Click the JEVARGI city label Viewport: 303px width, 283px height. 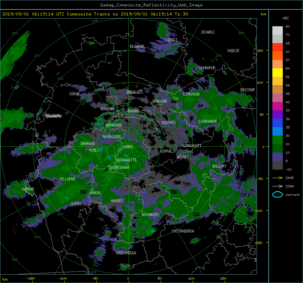tap(208, 32)
